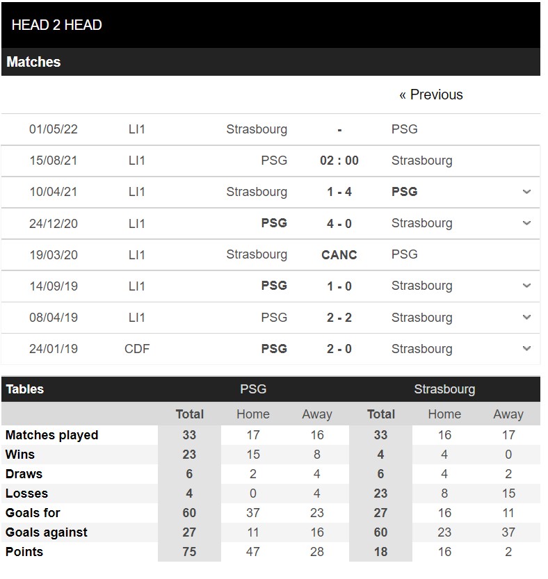
Task: Click the Strasbourg team header in Tables
Action: (444, 389)
